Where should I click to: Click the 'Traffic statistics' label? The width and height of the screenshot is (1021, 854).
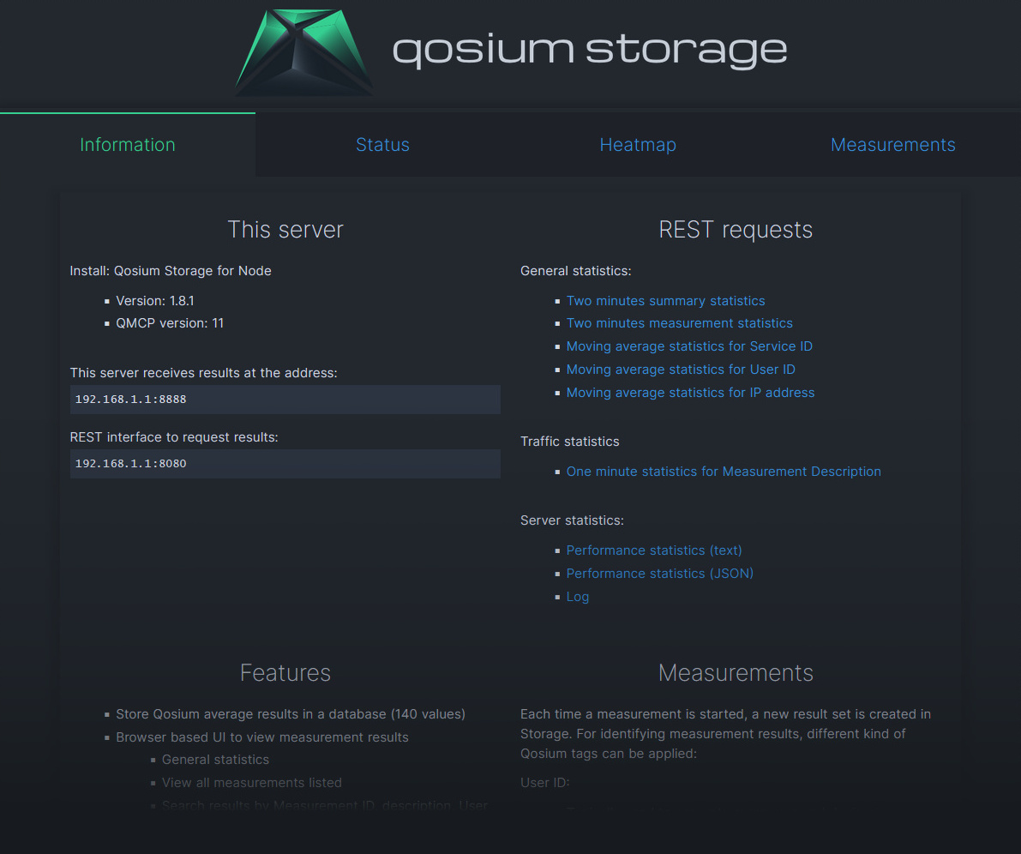click(x=570, y=442)
